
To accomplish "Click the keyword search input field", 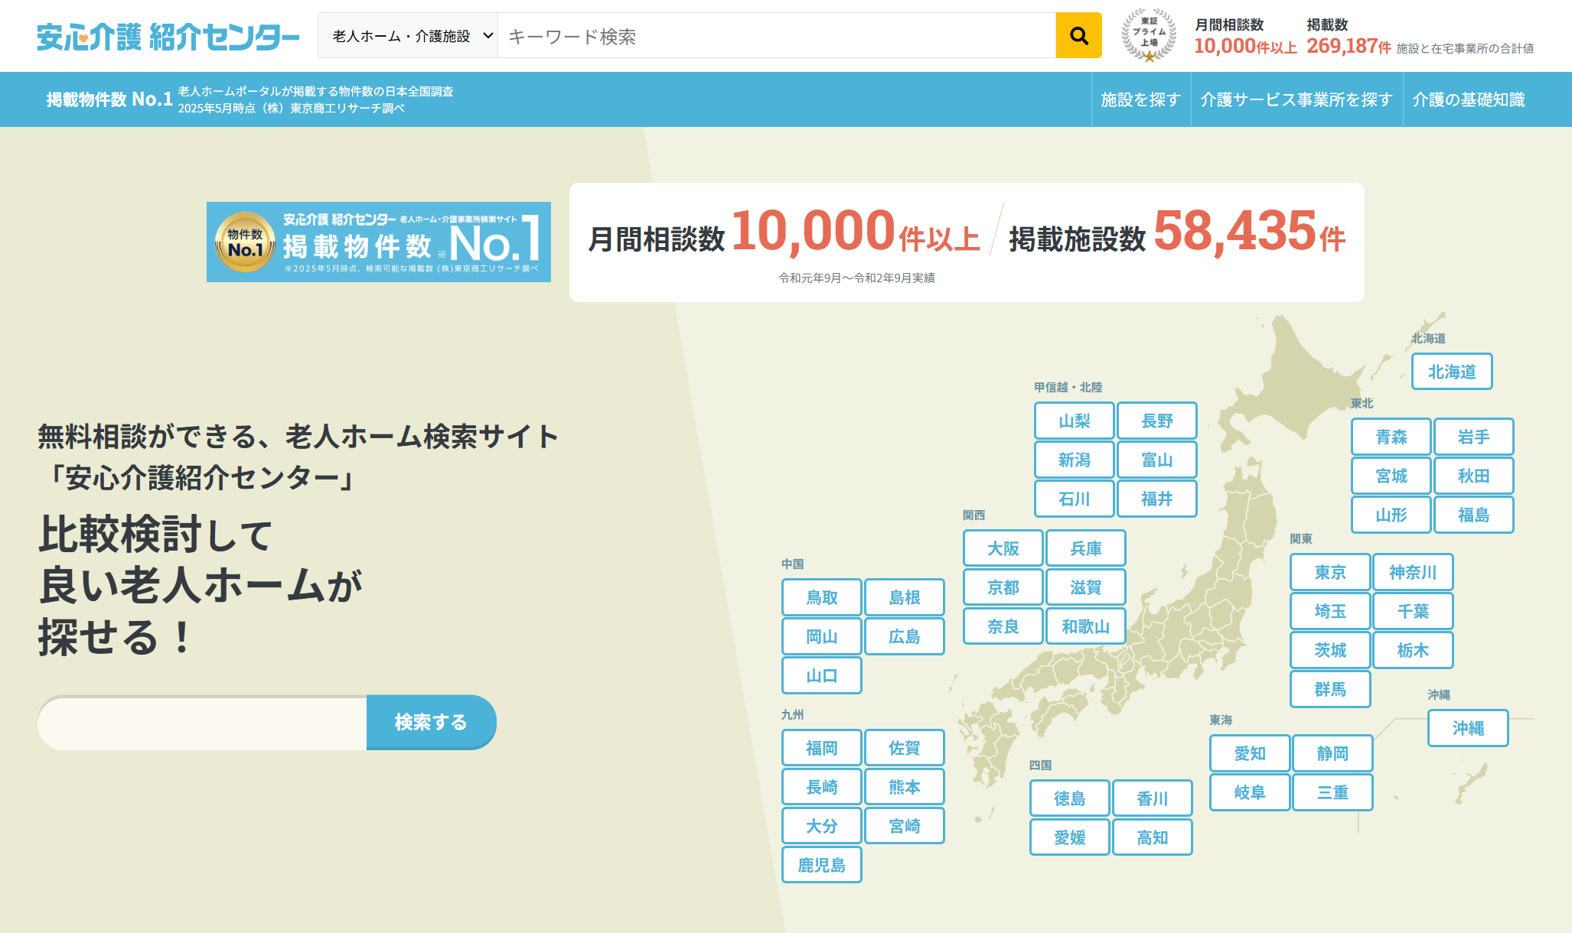I will click(765, 35).
